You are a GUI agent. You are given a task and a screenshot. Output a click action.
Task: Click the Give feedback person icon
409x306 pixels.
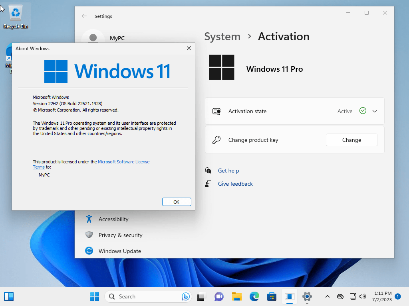pos(208,184)
